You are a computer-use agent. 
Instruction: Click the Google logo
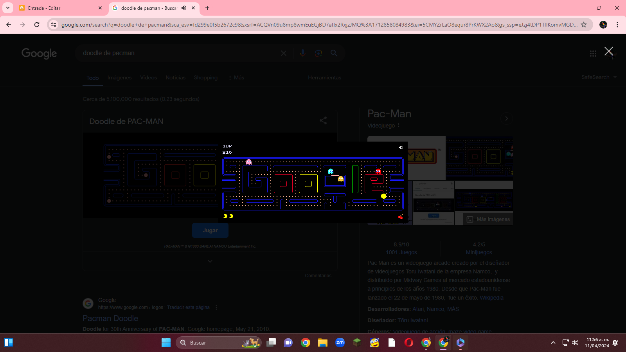coord(39,54)
